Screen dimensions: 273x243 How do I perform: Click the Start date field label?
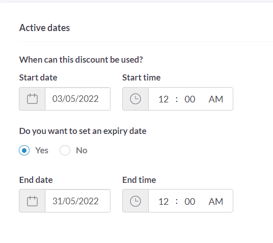coord(38,77)
